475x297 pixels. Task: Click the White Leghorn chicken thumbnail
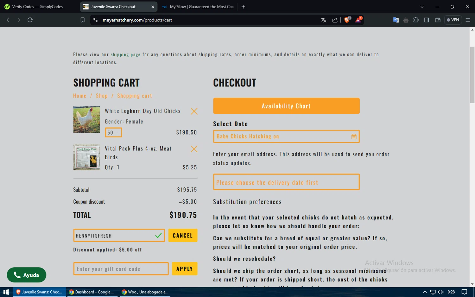(x=86, y=119)
